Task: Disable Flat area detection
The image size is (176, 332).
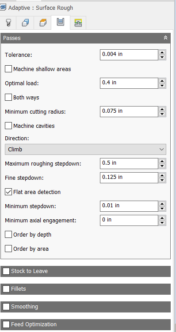Action: point(8,192)
